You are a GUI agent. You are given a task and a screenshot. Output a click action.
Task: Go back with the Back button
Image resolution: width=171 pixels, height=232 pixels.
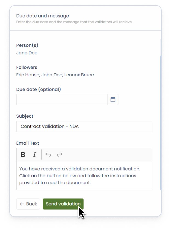(x=28, y=204)
